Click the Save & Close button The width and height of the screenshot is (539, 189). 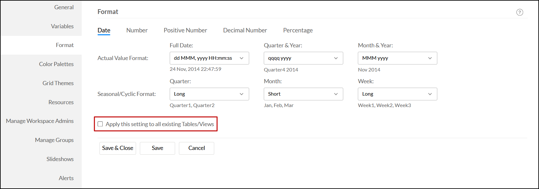118,148
